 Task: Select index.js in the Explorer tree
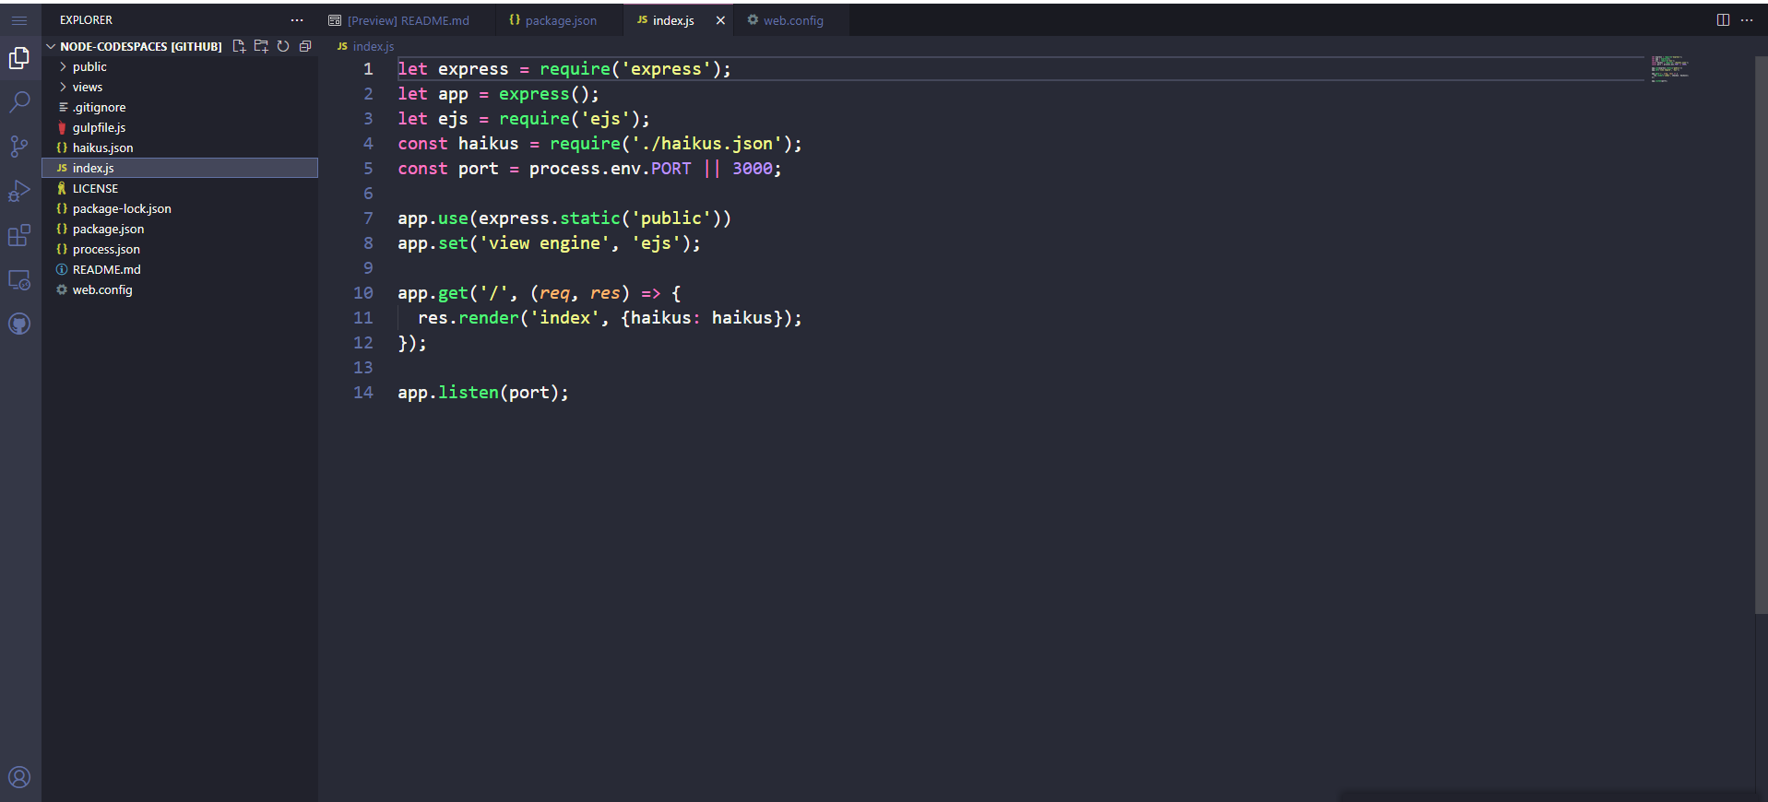pos(180,168)
